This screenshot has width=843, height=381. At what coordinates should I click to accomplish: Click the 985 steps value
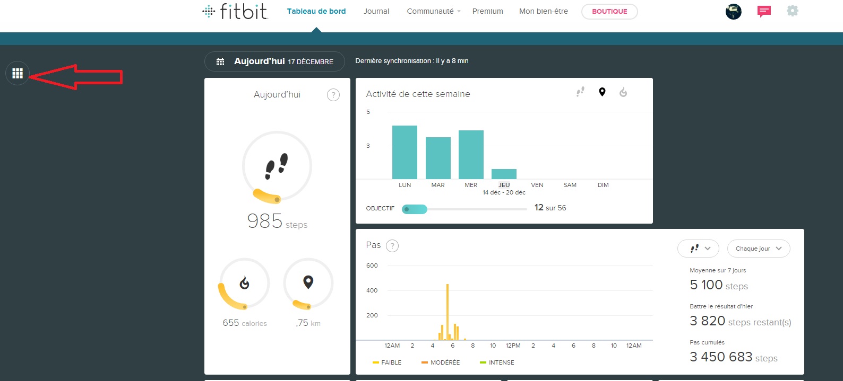(277, 221)
